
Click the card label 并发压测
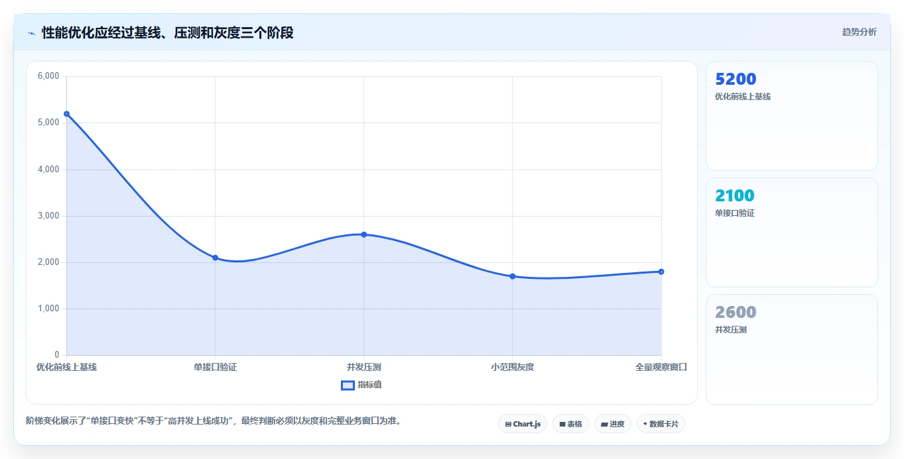pos(731,330)
